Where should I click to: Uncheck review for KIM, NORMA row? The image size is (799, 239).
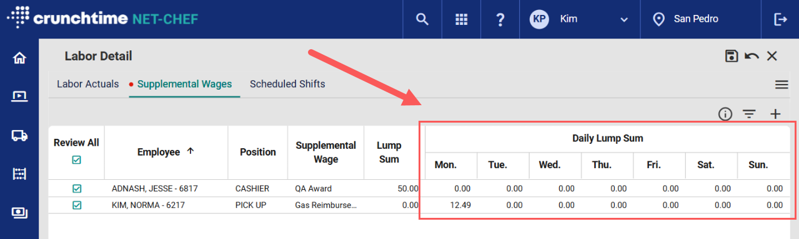tap(76, 205)
